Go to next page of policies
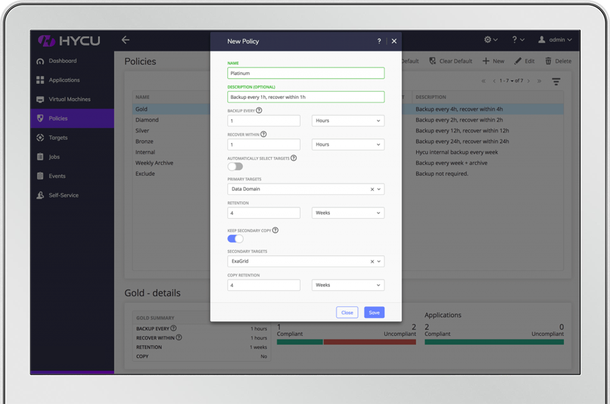This screenshot has height=404, width=610. point(528,81)
